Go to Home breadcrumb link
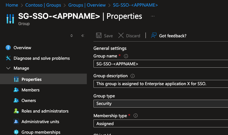The width and height of the screenshot is (228, 135). 12,5
